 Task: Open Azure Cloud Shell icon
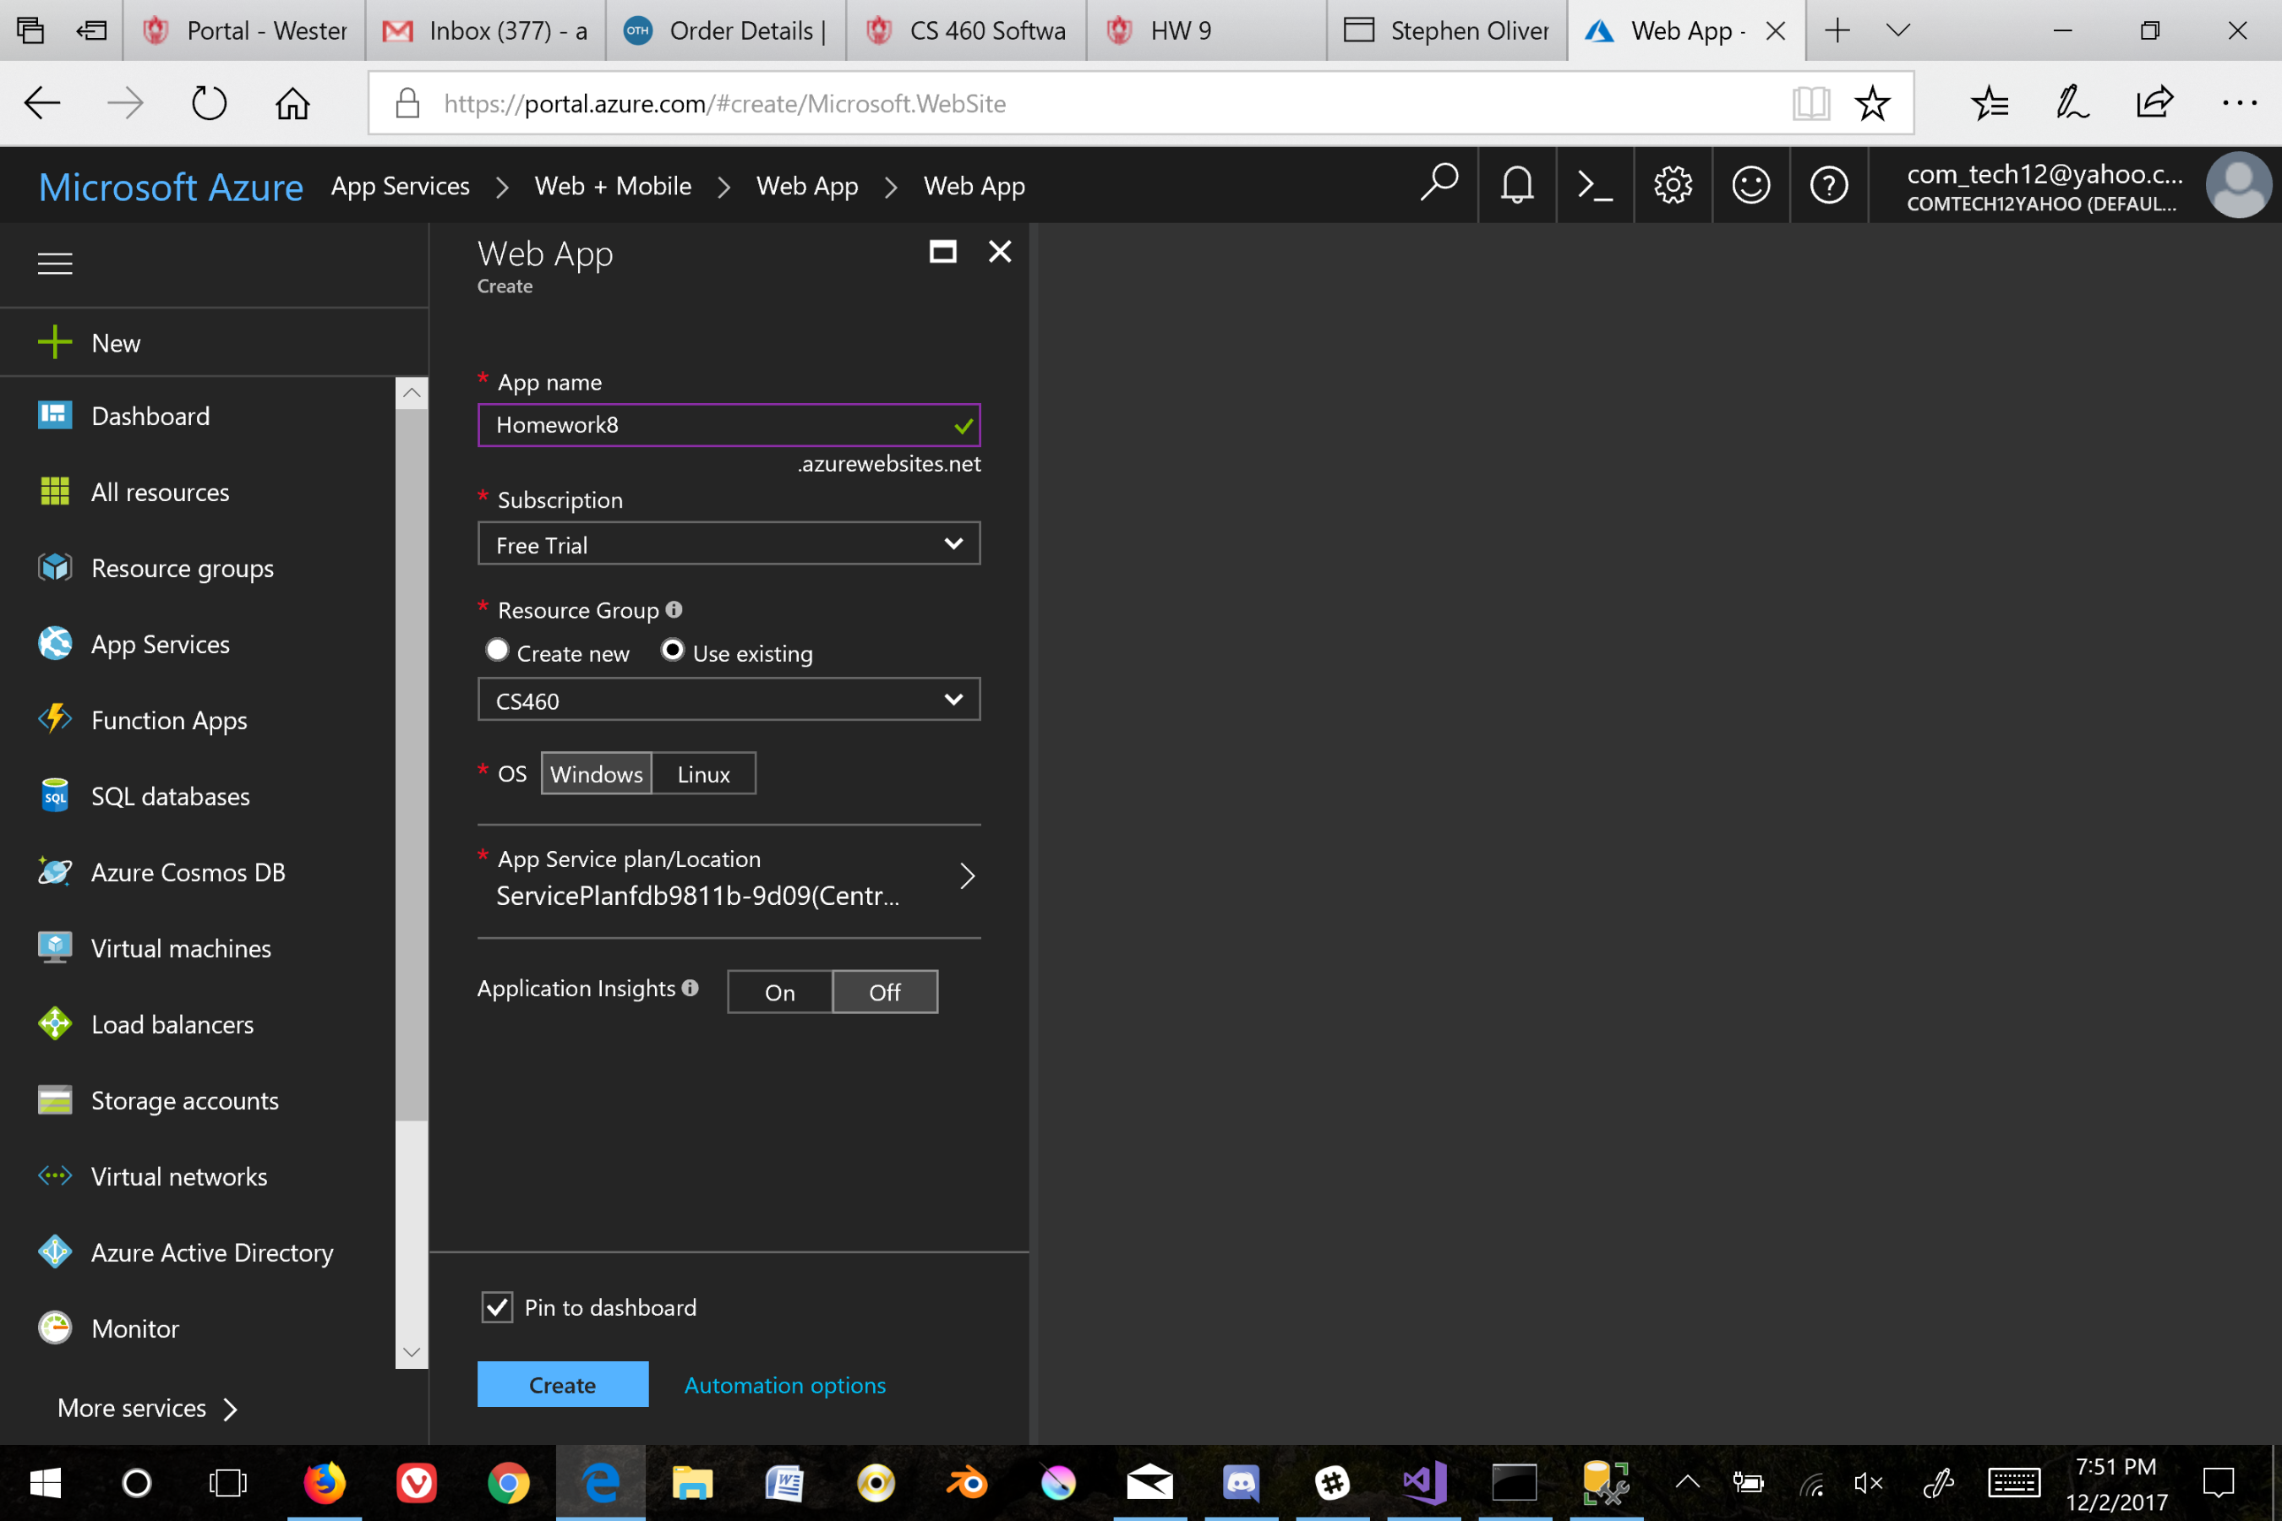pos(1594,184)
